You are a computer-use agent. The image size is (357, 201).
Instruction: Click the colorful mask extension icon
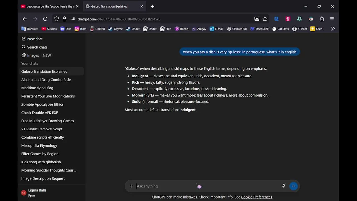pyautogui.click(x=311, y=19)
